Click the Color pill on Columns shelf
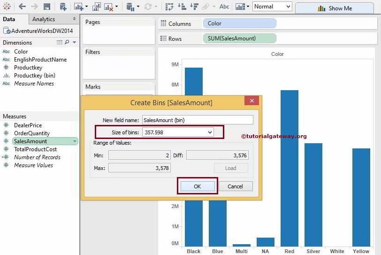Screen dimensions: 381x255 pyautogui.click(x=240, y=23)
